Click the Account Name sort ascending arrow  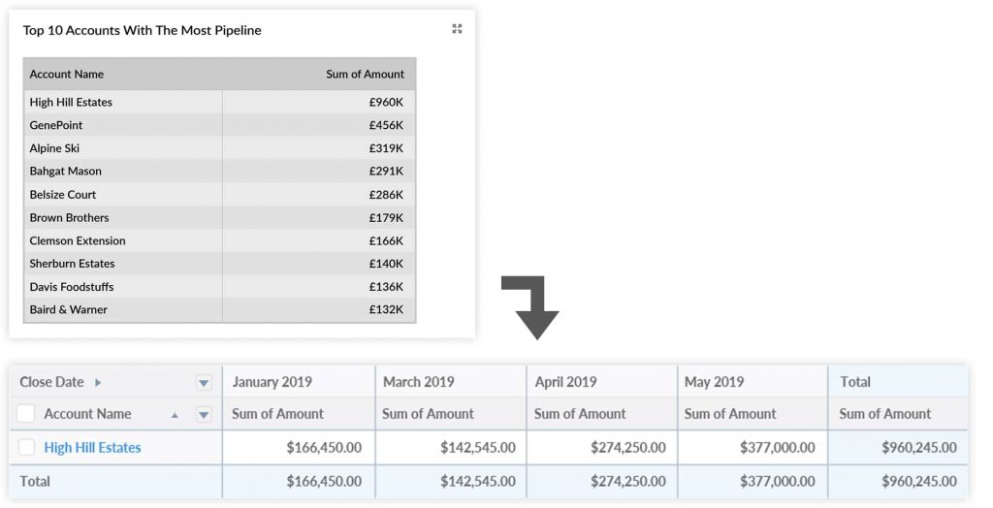[x=175, y=415]
